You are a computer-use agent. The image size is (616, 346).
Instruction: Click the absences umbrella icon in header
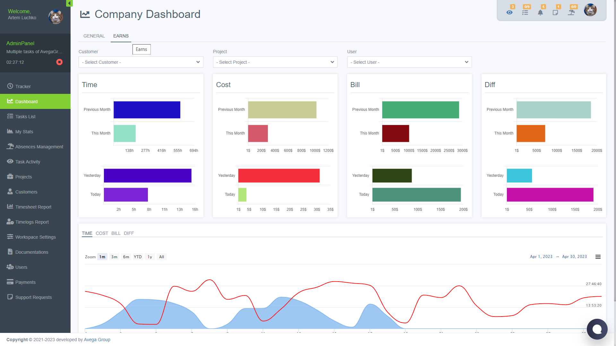(571, 12)
